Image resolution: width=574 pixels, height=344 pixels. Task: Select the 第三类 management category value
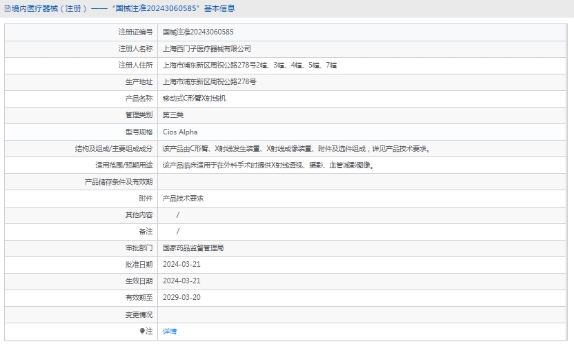(173, 115)
